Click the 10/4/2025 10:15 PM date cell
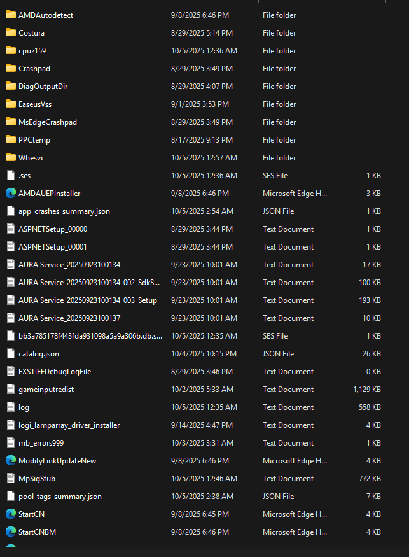The width and height of the screenshot is (409, 557). (x=204, y=353)
